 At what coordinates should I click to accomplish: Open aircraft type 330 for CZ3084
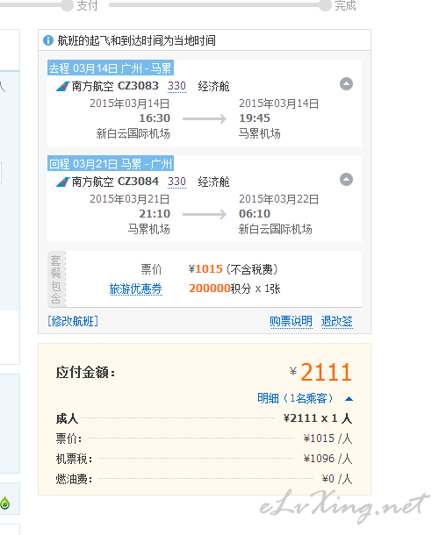(x=176, y=182)
